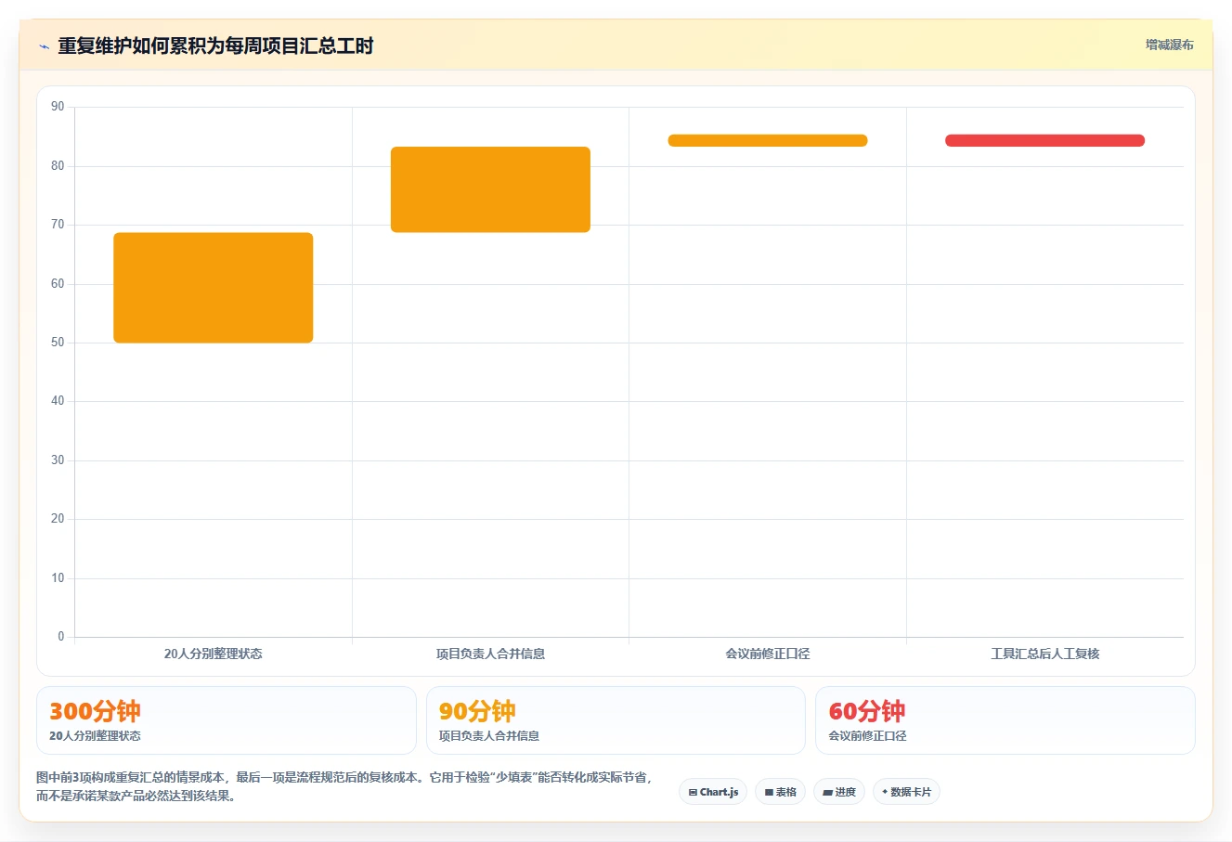Click the y-axis value 0

click(61, 637)
